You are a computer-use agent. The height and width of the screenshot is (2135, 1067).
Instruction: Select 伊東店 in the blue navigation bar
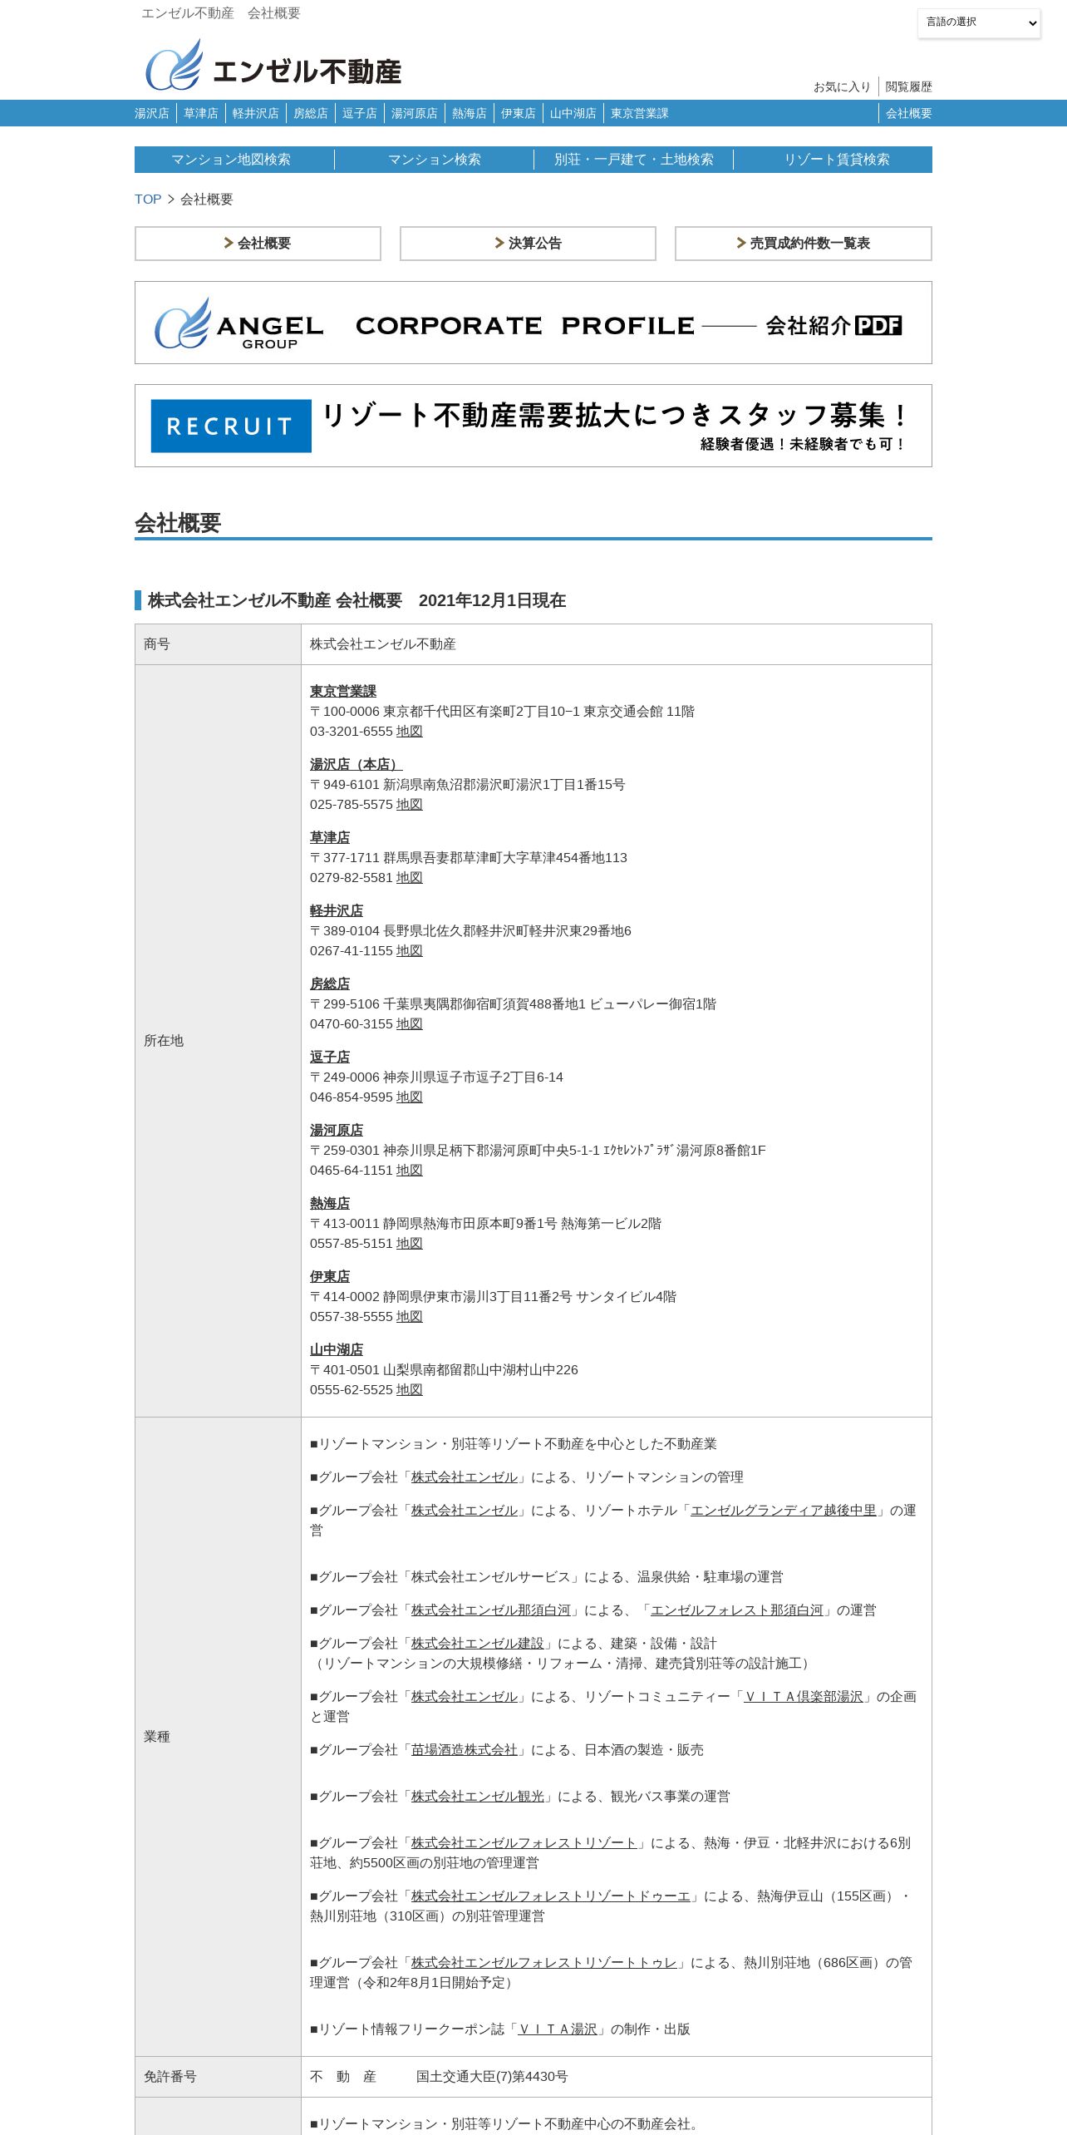tap(519, 113)
